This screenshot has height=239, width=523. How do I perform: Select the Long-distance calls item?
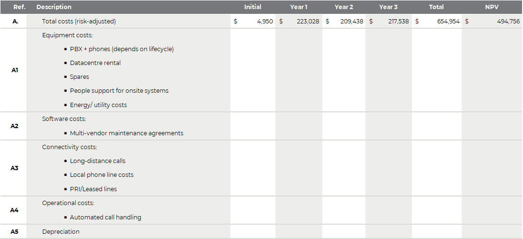coord(97,161)
